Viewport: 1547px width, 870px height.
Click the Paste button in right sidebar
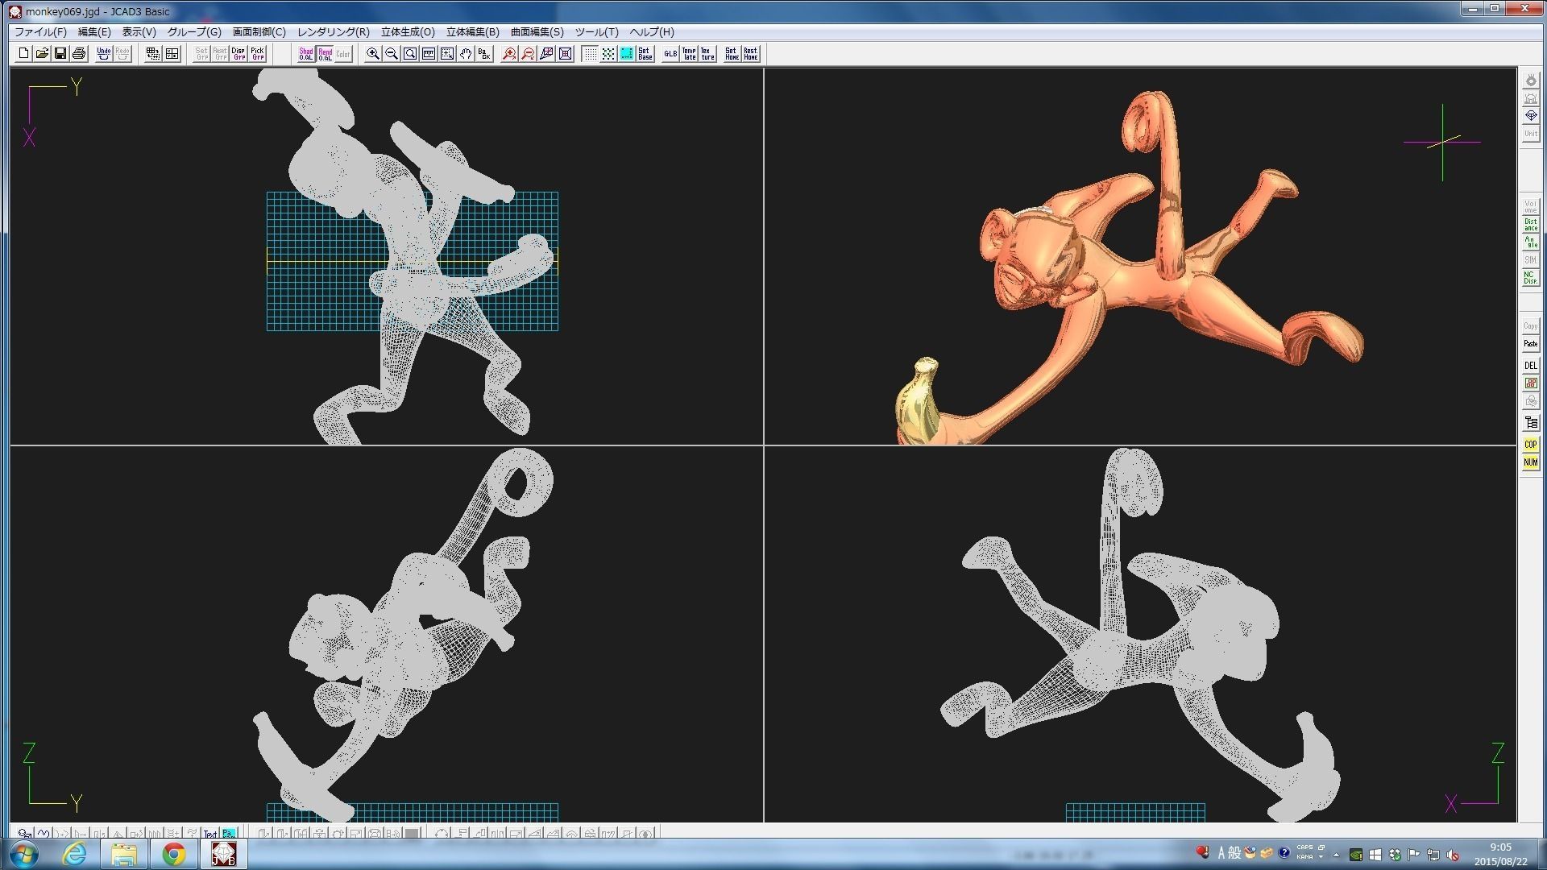[x=1530, y=344]
